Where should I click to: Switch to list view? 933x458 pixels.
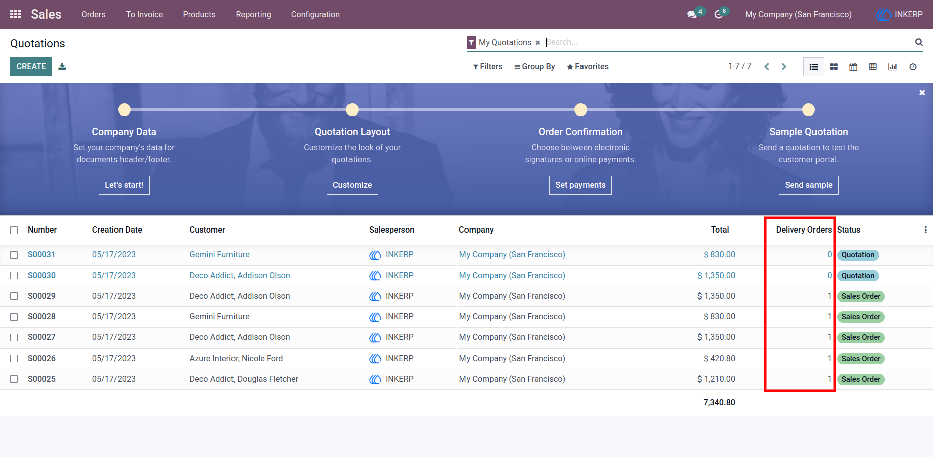[814, 67]
